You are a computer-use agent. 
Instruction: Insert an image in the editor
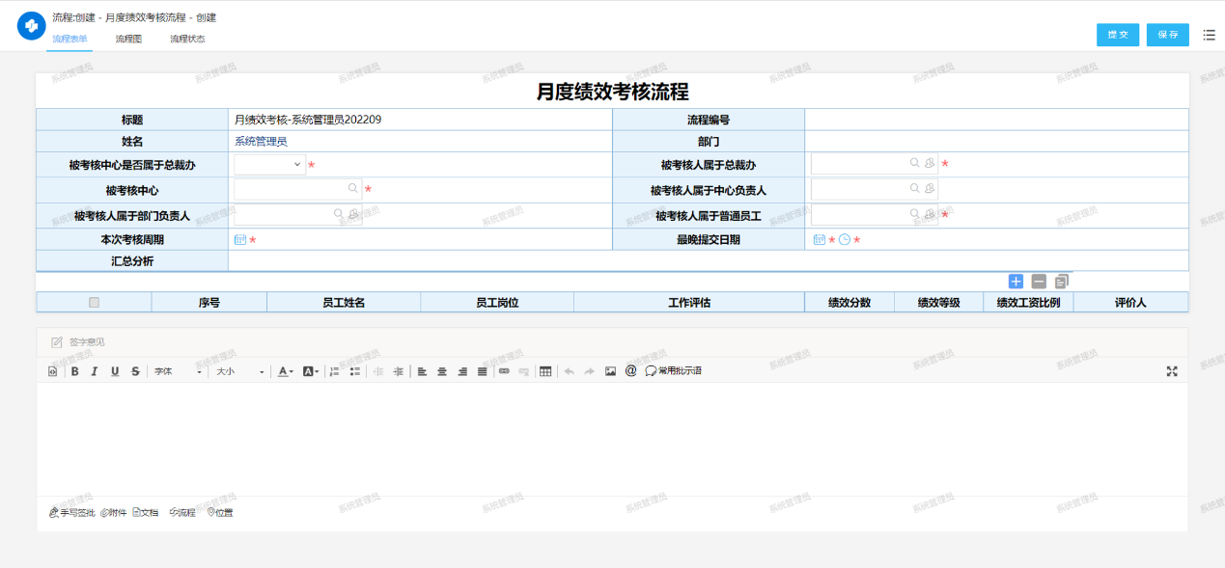click(x=610, y=371)
